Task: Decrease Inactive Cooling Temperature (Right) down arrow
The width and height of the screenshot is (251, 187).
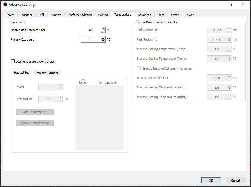Action: pos(229,60)
